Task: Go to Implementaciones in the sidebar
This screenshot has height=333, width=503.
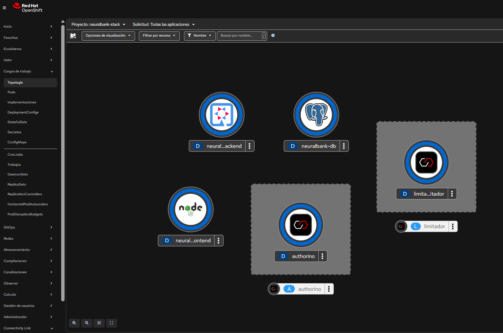Action: pos(21,102)
